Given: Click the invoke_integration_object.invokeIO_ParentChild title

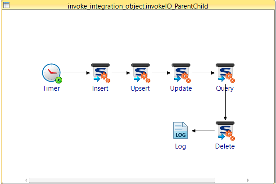Looking at the screenshot, I should (x=138, y=6).
